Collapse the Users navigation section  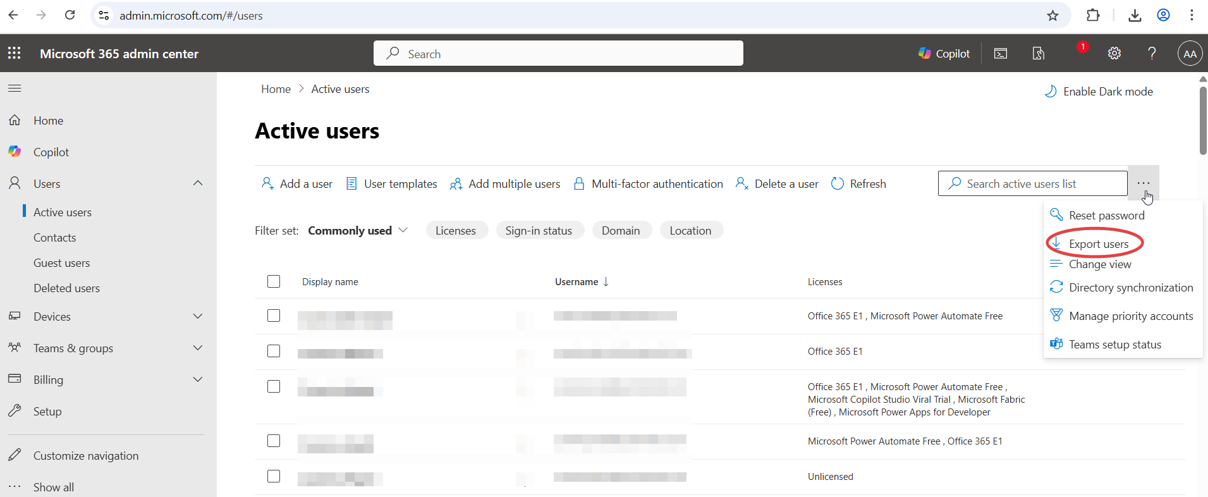[198, 183]
